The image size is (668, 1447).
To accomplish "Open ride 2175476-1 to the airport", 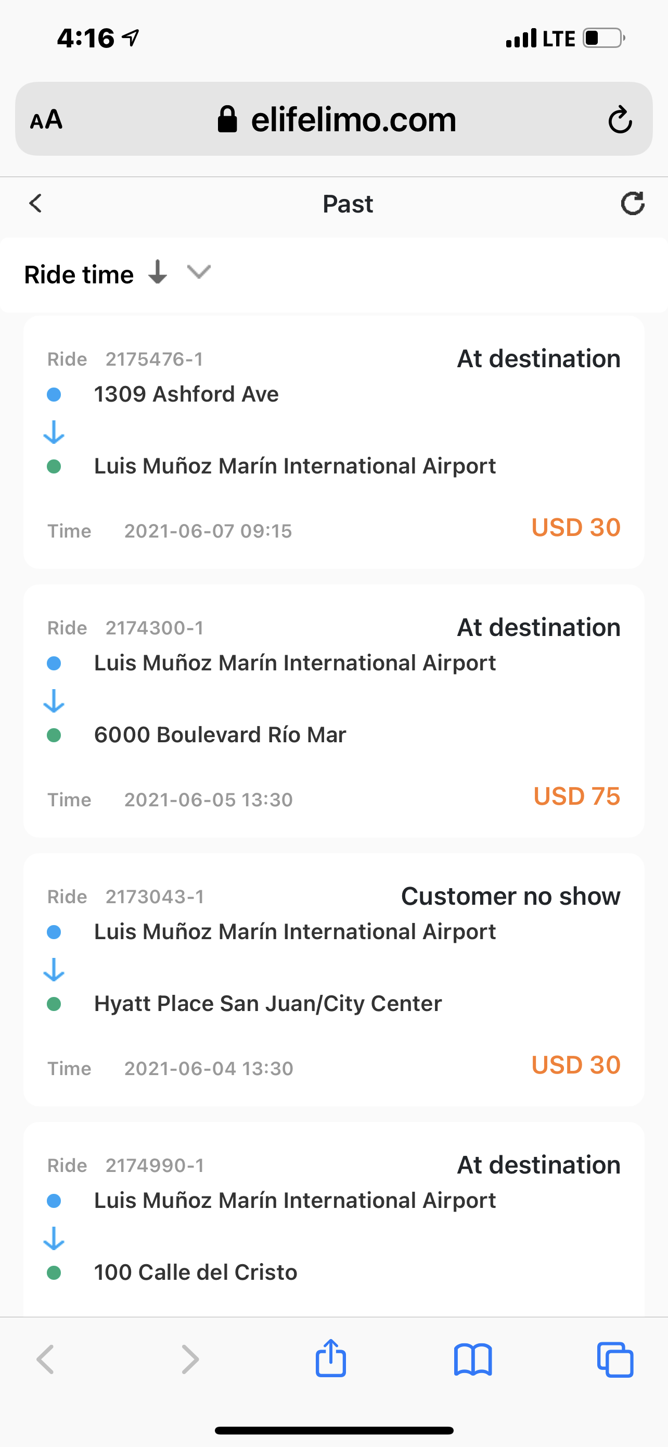I will [x=333, y=442].
